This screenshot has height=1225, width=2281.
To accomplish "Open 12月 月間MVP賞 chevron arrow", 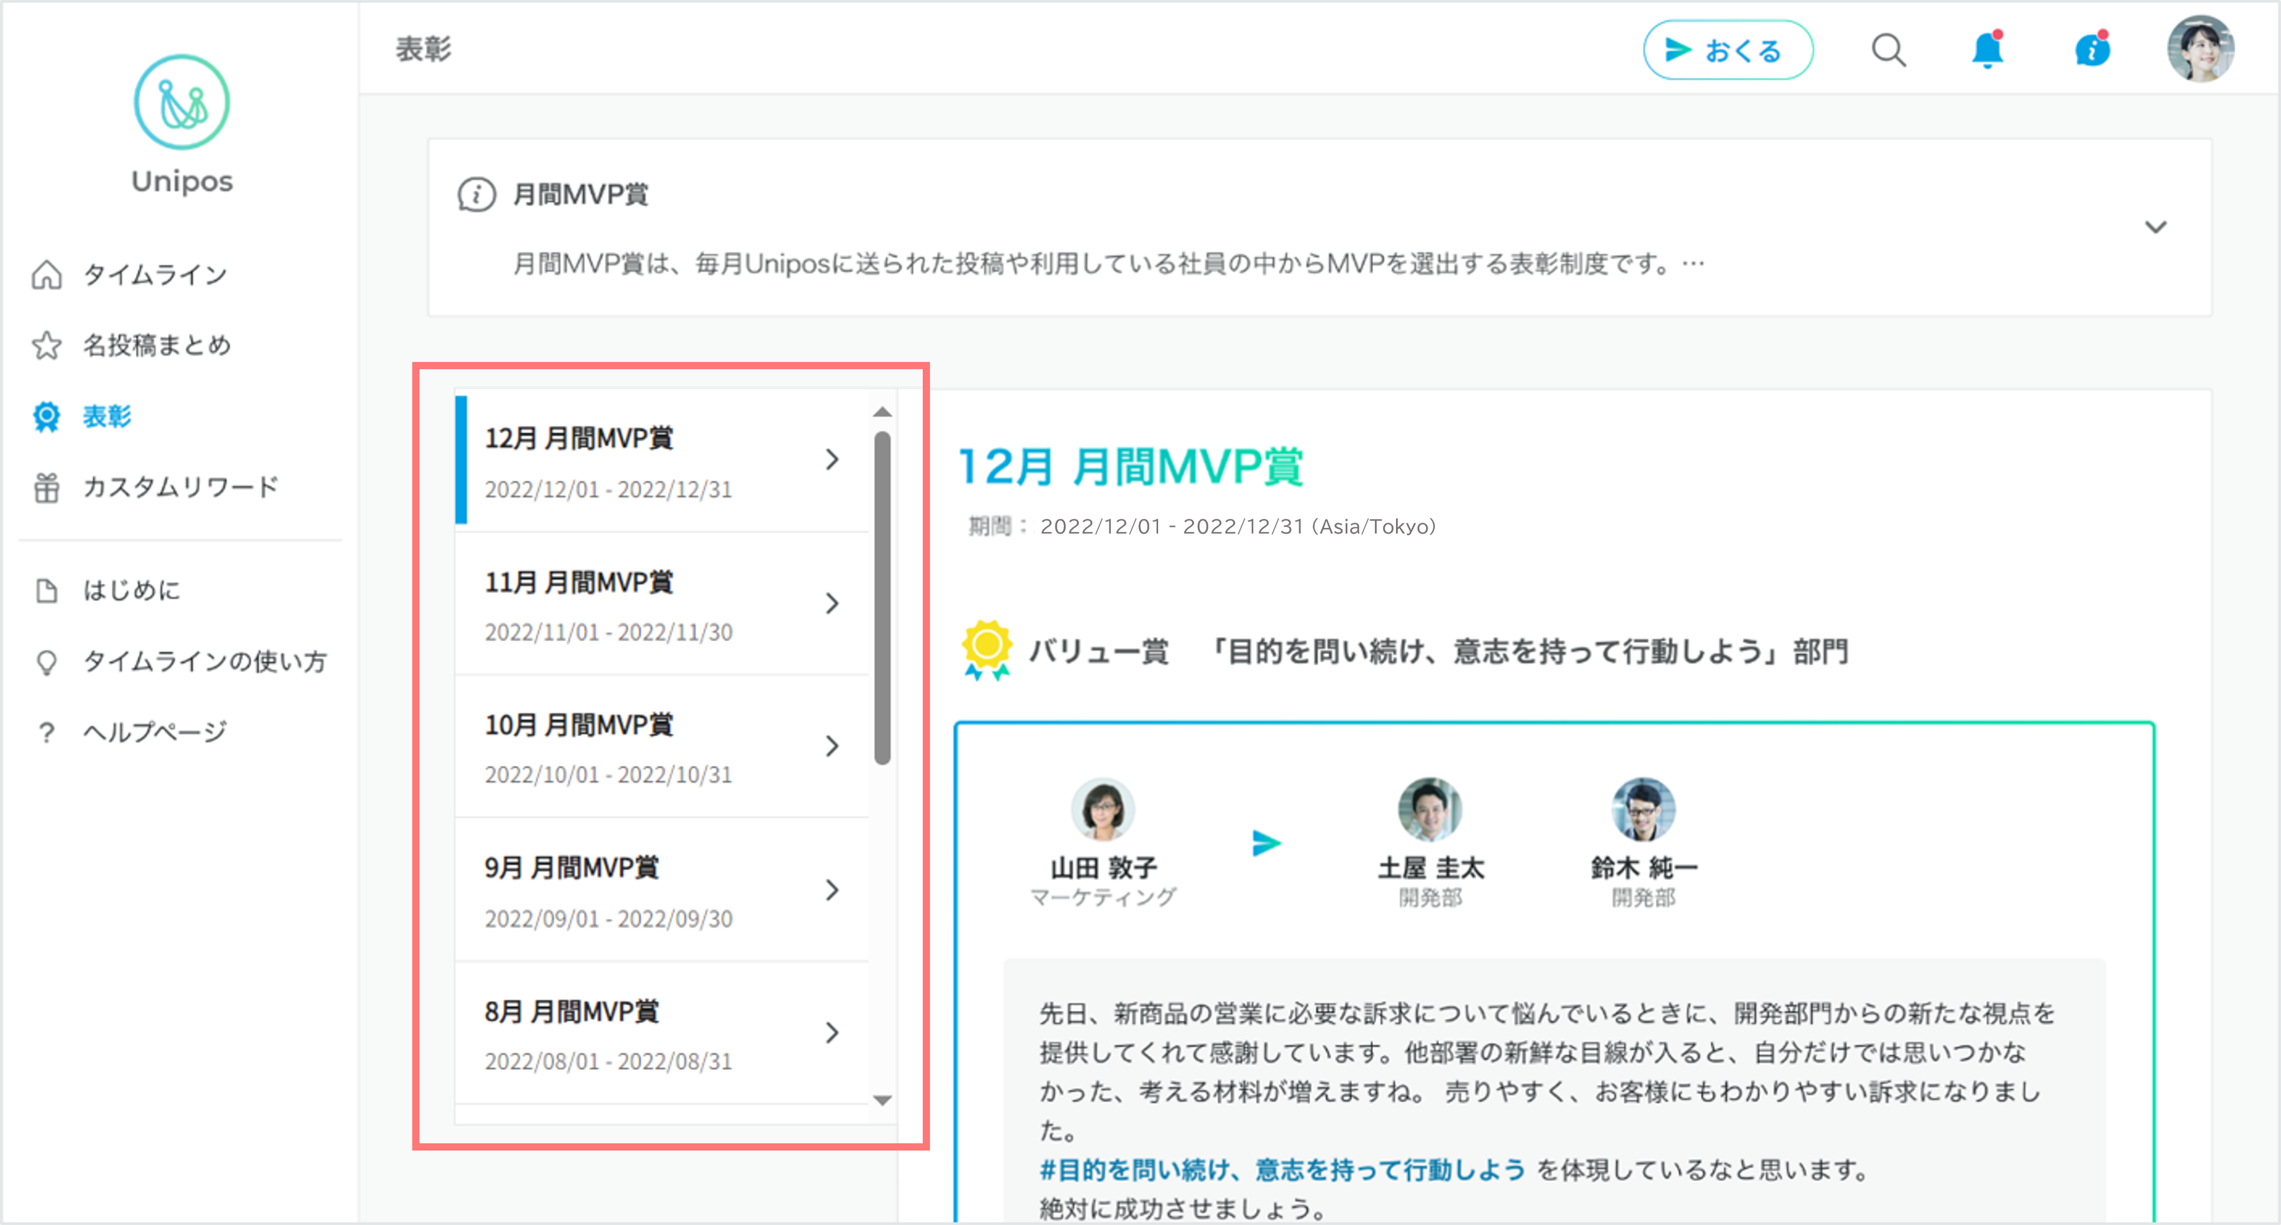I will (x=832, y=460).
